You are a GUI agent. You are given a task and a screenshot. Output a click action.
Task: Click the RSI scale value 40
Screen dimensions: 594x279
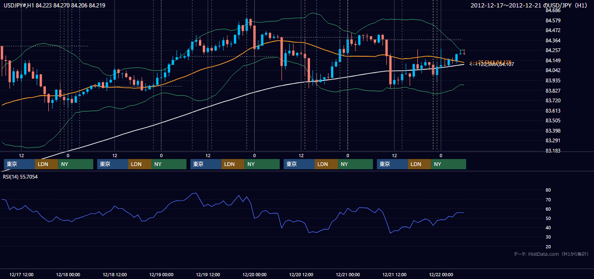point(548,228)
